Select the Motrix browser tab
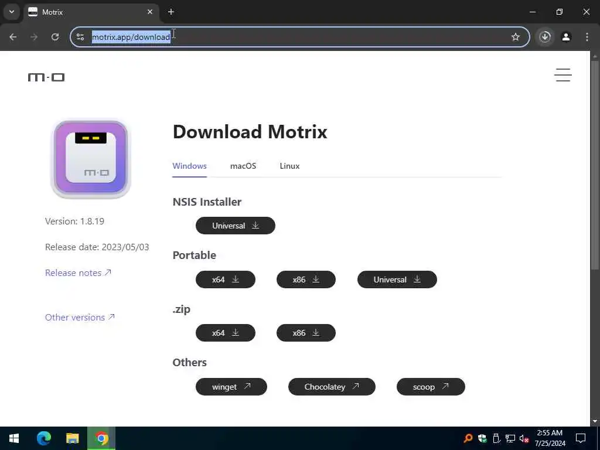Viewport: 600px width, 450px height. click(92, 12)
